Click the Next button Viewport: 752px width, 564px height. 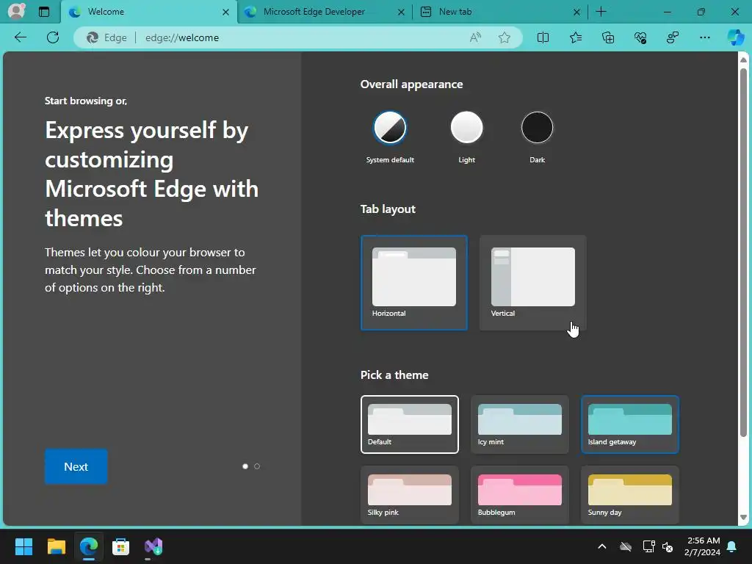tap(76, 466)
